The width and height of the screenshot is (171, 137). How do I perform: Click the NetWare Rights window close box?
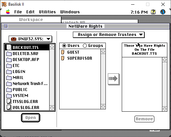6,26
